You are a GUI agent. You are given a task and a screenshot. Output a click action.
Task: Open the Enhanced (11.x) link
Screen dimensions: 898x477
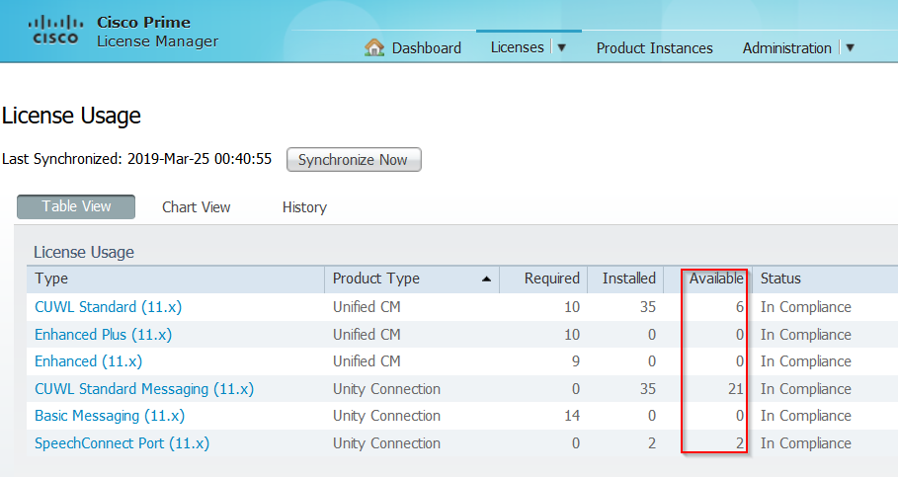tap(88, 361)
